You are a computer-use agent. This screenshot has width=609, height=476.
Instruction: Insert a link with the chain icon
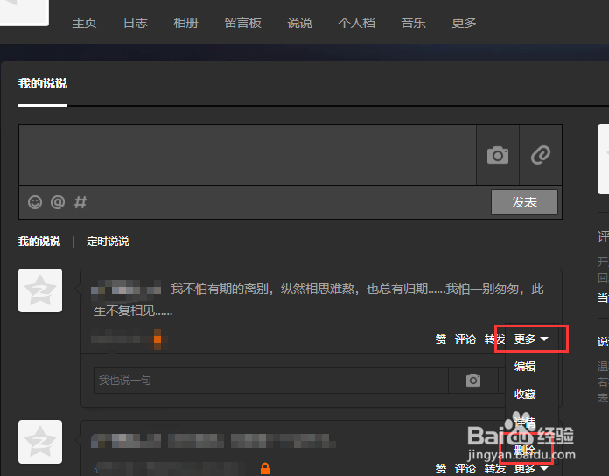pyautogui.click(x=541, y=155)
